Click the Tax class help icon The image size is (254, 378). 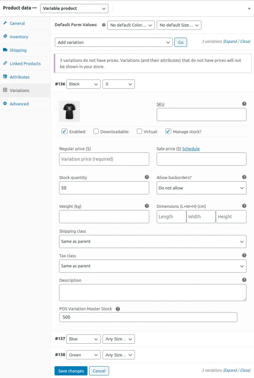coord(244,255)
